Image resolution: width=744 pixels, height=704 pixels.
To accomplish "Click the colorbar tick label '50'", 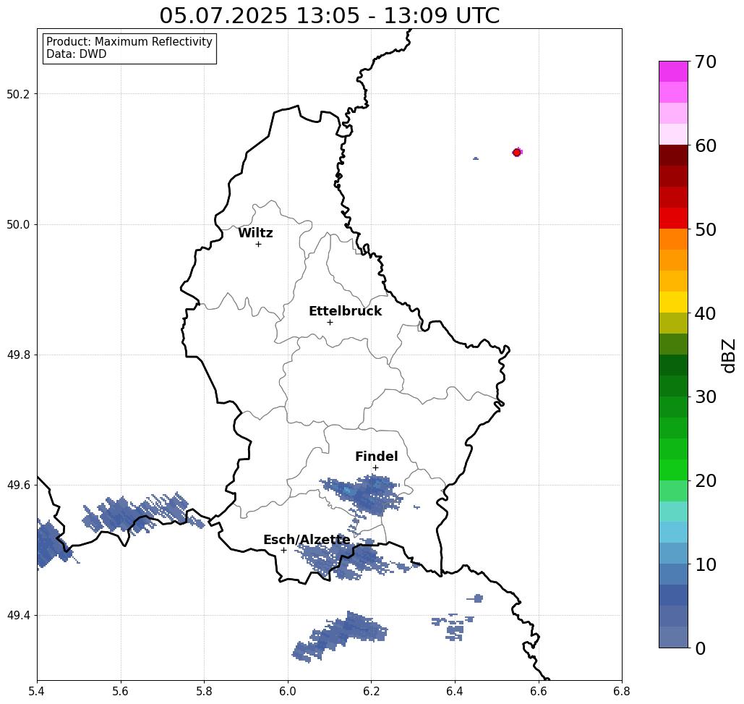I will coord(705,229).
